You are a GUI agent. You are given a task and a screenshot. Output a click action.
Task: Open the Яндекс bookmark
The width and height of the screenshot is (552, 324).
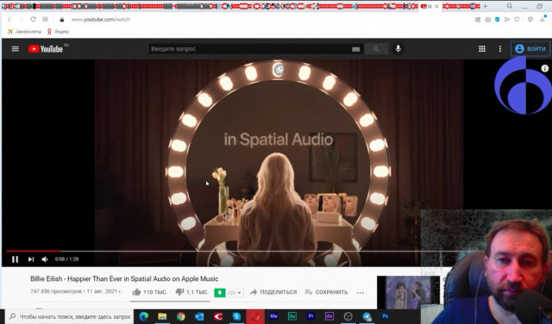pyautogui.click(x=58, y=31)
